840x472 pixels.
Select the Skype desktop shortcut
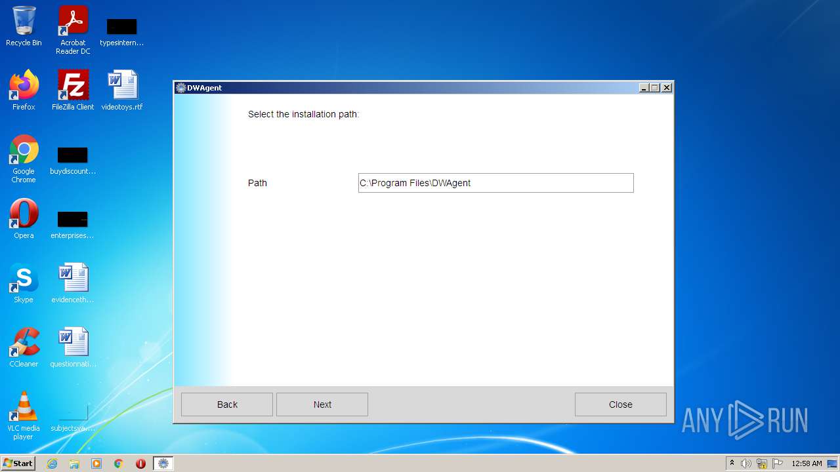pyautogui.click(x=24, y=283)
